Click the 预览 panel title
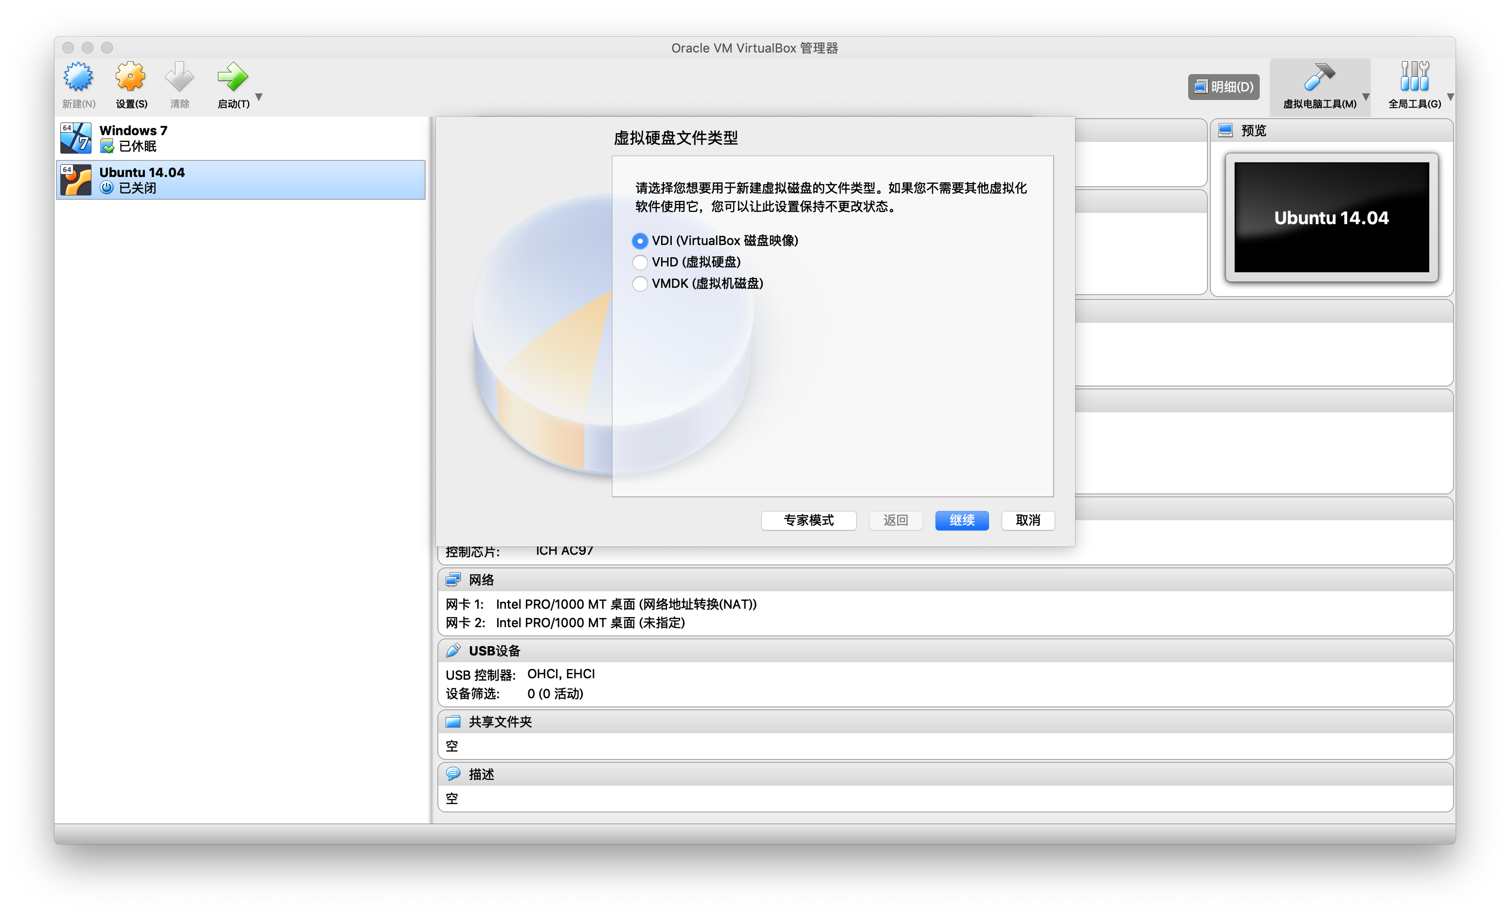Image resolution: width=1510 pixels, height=916 pixels. click(x=1253, y=130)
